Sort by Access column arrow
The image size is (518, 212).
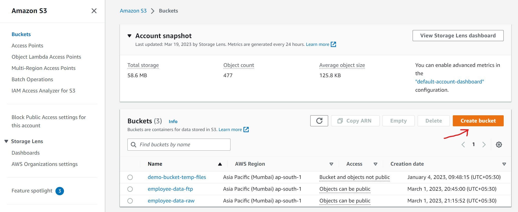(376, 164)
